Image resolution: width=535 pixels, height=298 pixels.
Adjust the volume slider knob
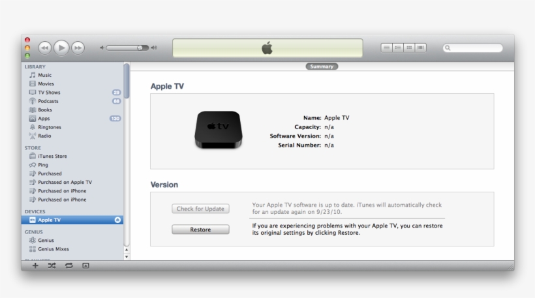coord(140,48)
